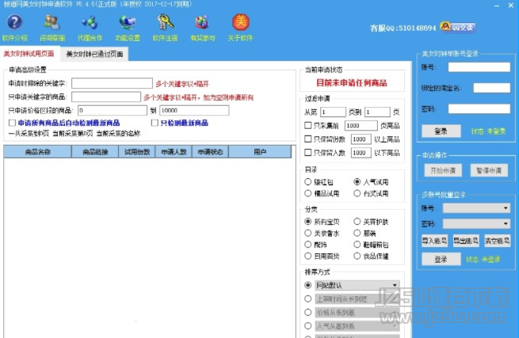This screenshot has width=519, height=338.
Task: Check the 只保留份数 filter checkbox
Action: point(308,139)
